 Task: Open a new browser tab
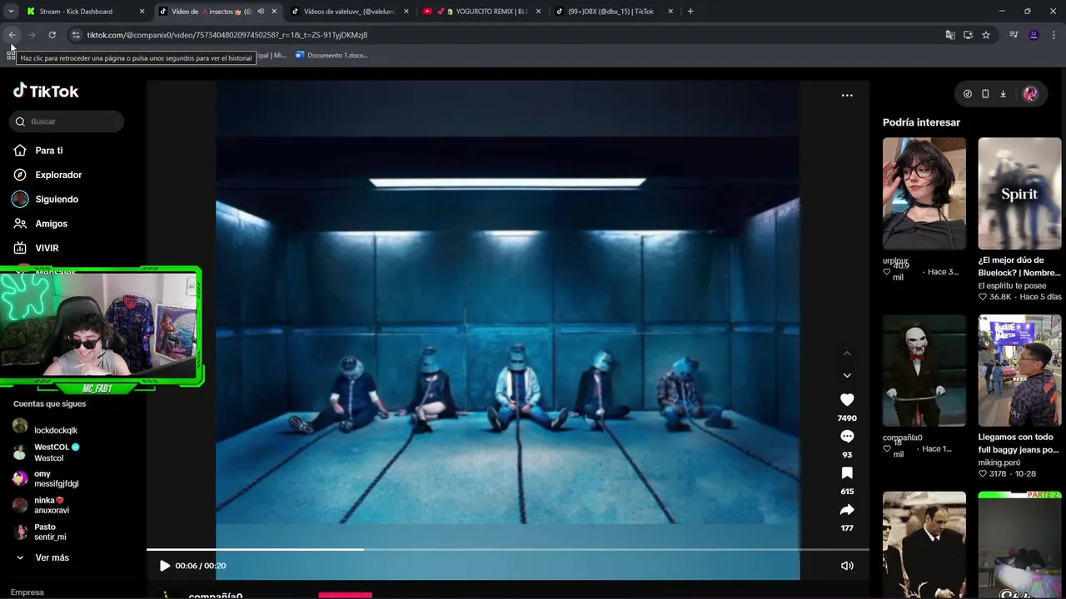click(x=690, y=12)
